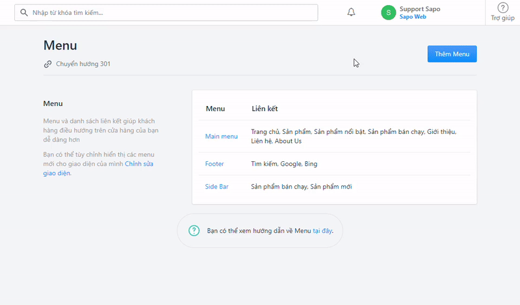Click the Footer row links text
The image size is (520, 305).
click(x=284, y=164)
